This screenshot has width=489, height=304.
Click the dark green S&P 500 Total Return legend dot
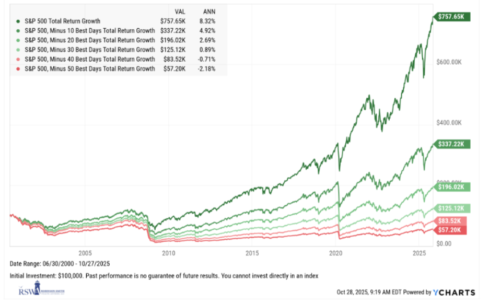19,21
